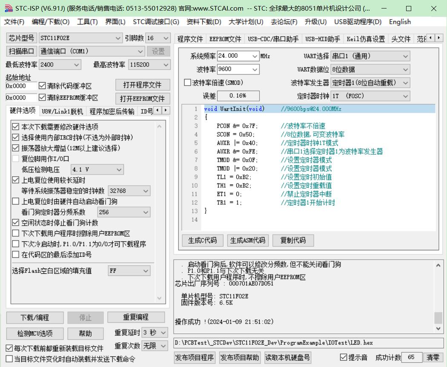Click the hex file path field
Image resolution: width=447 pixels, height=367 pixels.
[x=309, y=343]
